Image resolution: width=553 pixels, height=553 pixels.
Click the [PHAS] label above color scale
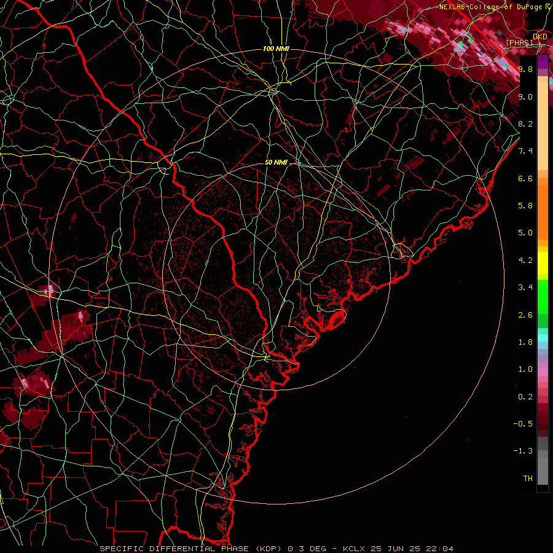click(x=519, y=42)
